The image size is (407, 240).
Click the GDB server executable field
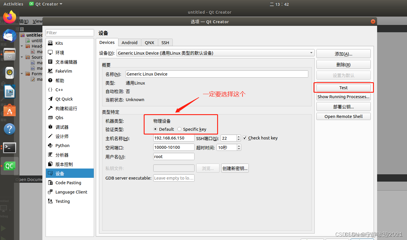pyautogui.click(x=174, y=178)
